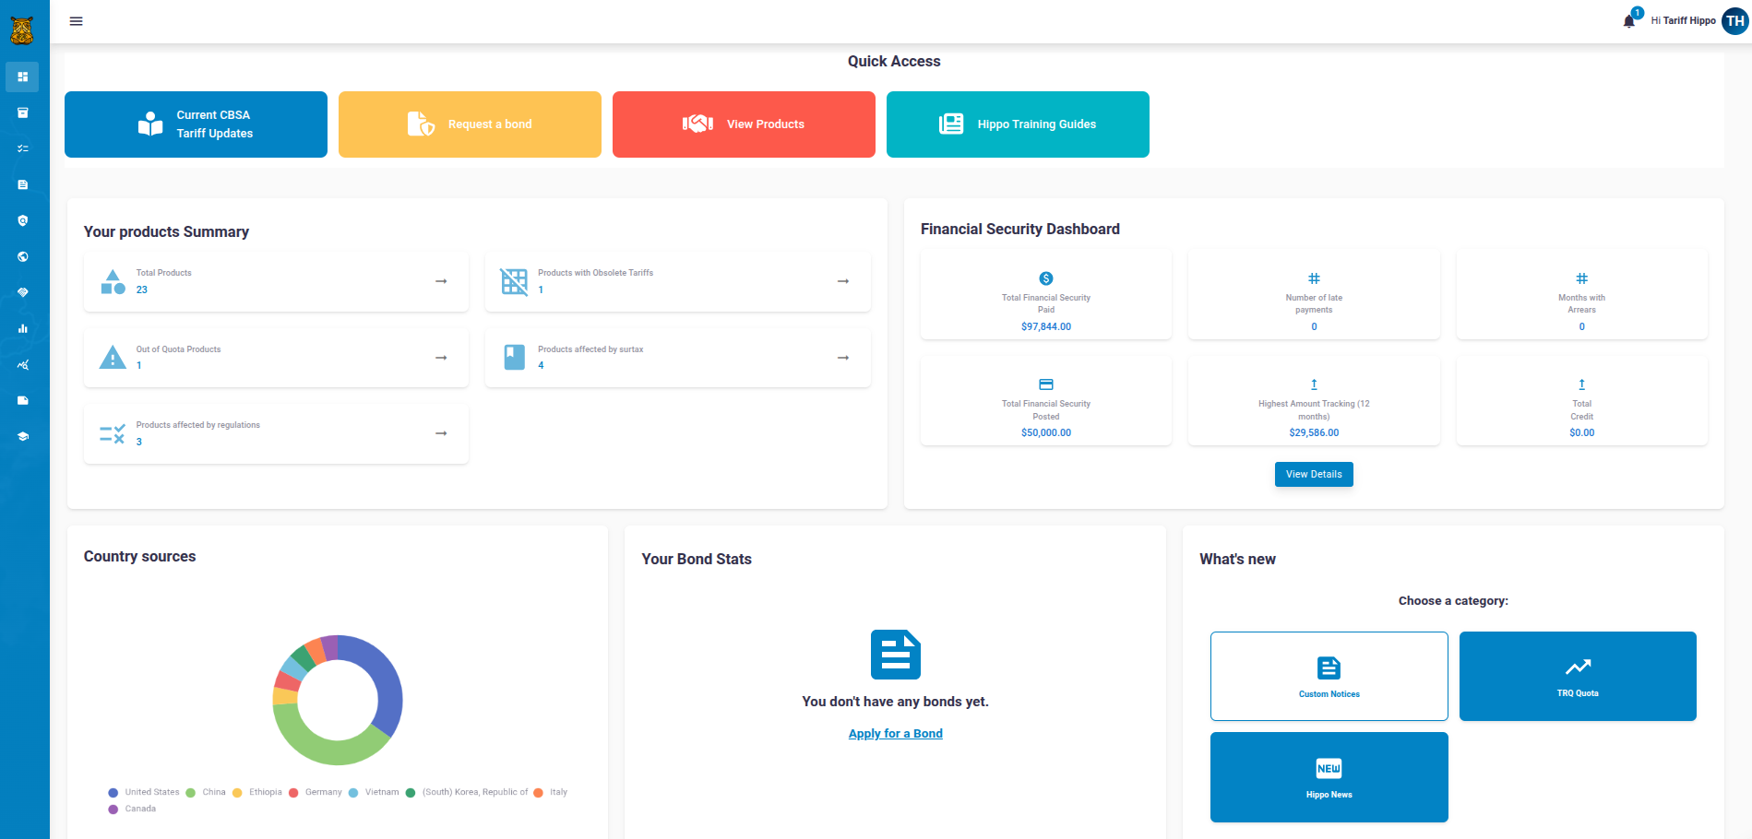Open the Total Products arrow

(x=441, y=281)
